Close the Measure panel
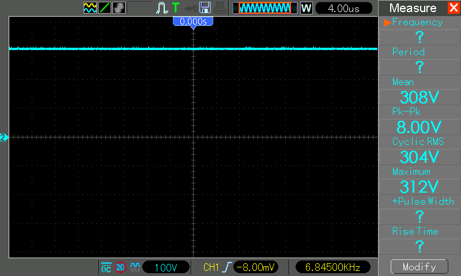Image resolution: width=461 pixels, height=276 pixels. point(453,8)
